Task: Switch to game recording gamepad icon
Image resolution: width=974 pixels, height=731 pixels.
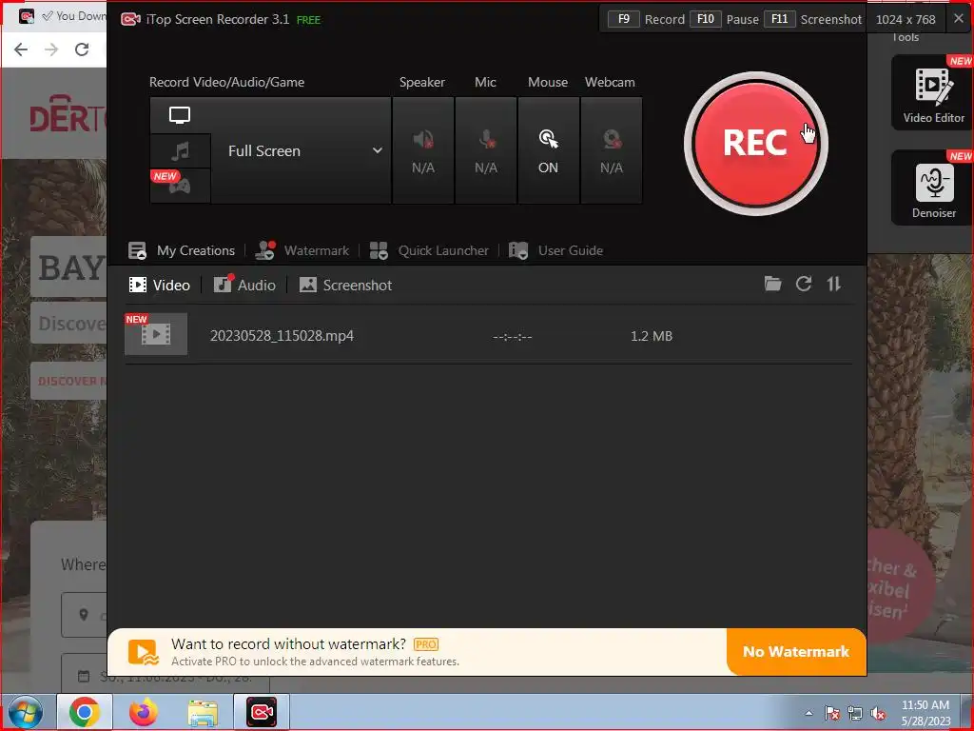Action: [x=180, y=186]
